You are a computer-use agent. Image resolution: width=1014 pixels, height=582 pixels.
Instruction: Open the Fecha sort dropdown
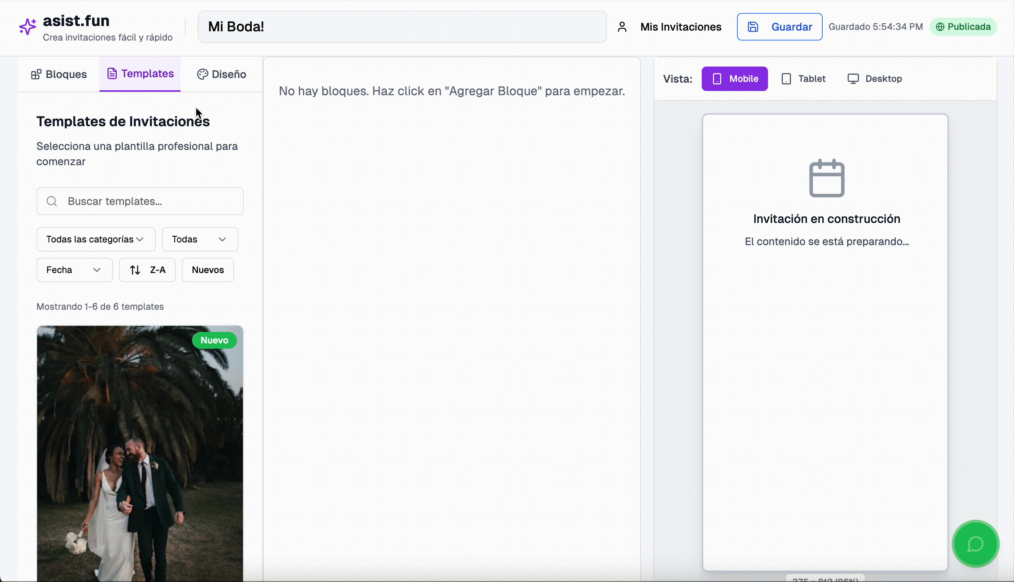[x=74, y=270]
